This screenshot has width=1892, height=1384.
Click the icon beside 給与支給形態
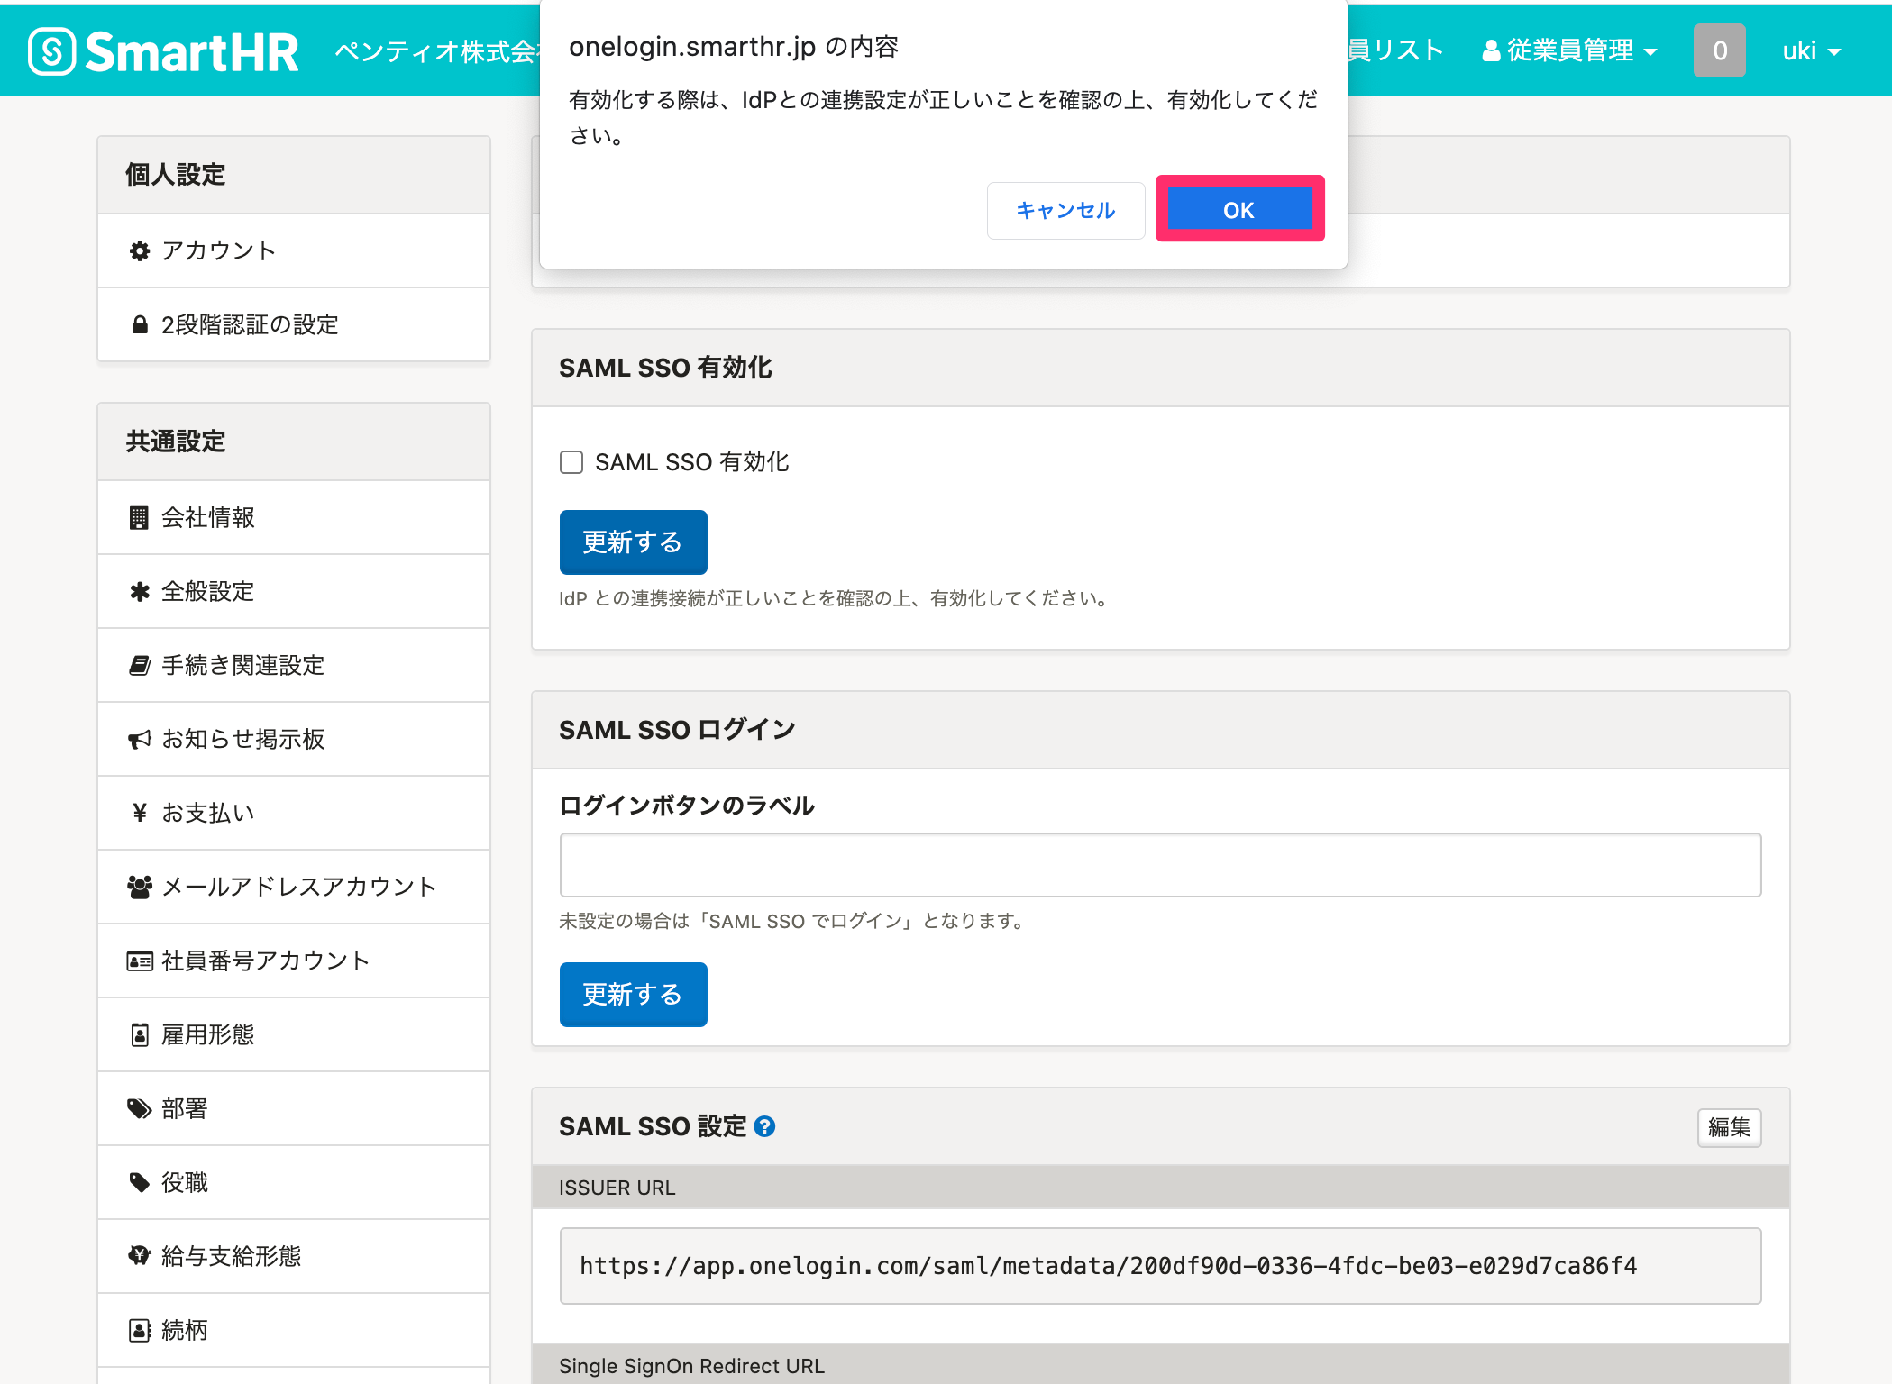click(139, 1255)
